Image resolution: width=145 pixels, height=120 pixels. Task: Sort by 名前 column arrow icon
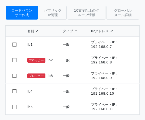tap(37, 31)
